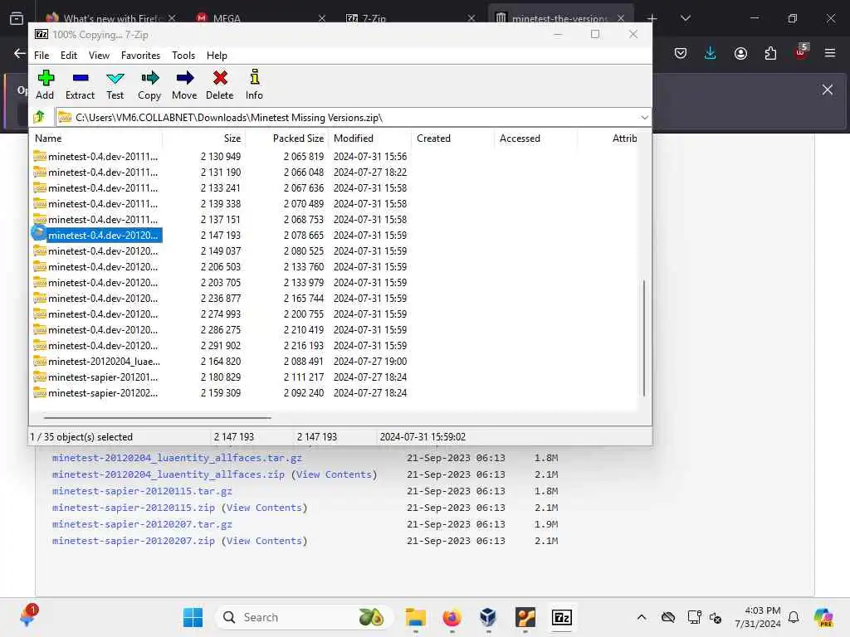Click the 7-Zip horizontal scrollbar thumb
This screenshot has width=850, height=637.
click(x=157, y=418)
